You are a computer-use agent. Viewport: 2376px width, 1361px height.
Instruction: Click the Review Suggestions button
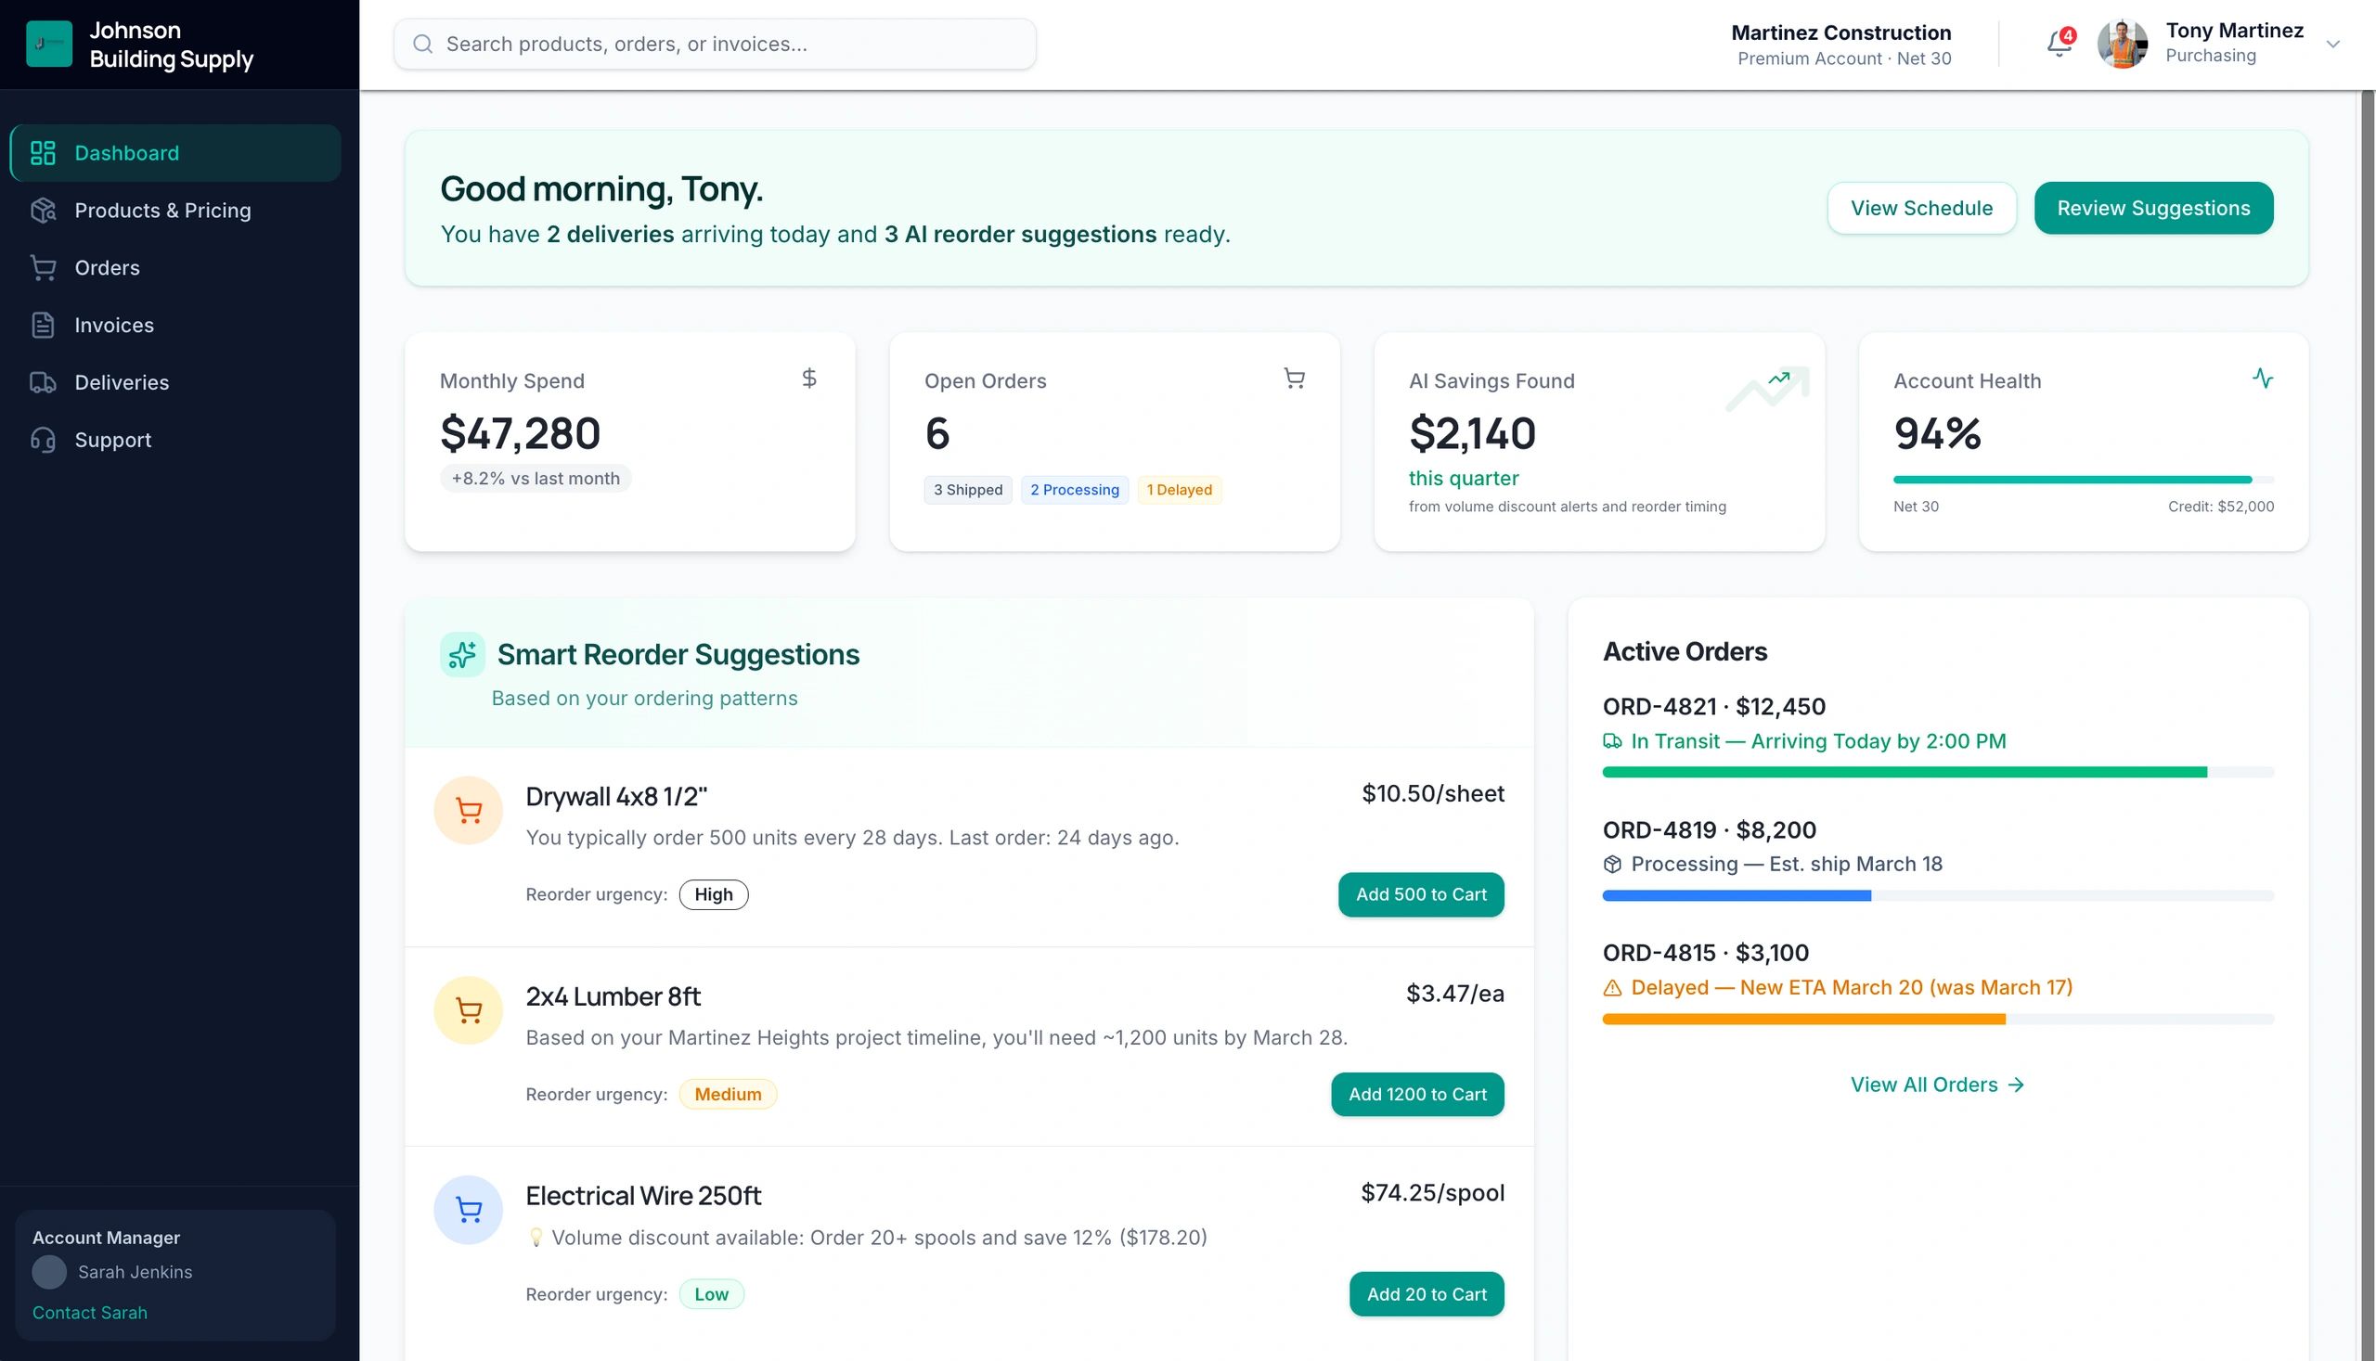[2153, 208]
